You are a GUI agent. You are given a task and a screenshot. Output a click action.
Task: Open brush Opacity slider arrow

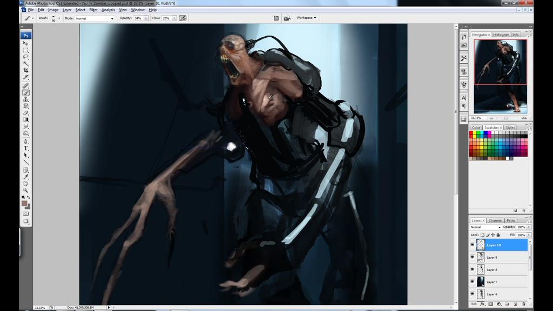click(x=146, y=18)
